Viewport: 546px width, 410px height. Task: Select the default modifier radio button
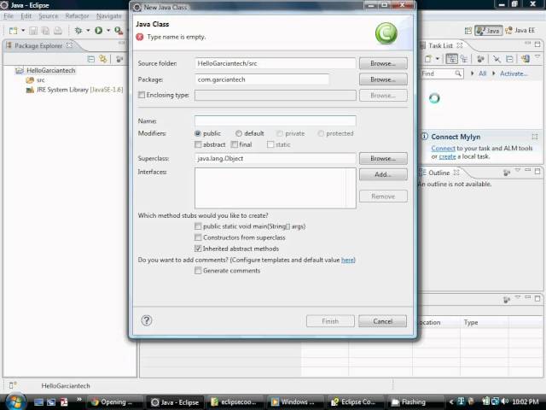click(x=239, y=133)
